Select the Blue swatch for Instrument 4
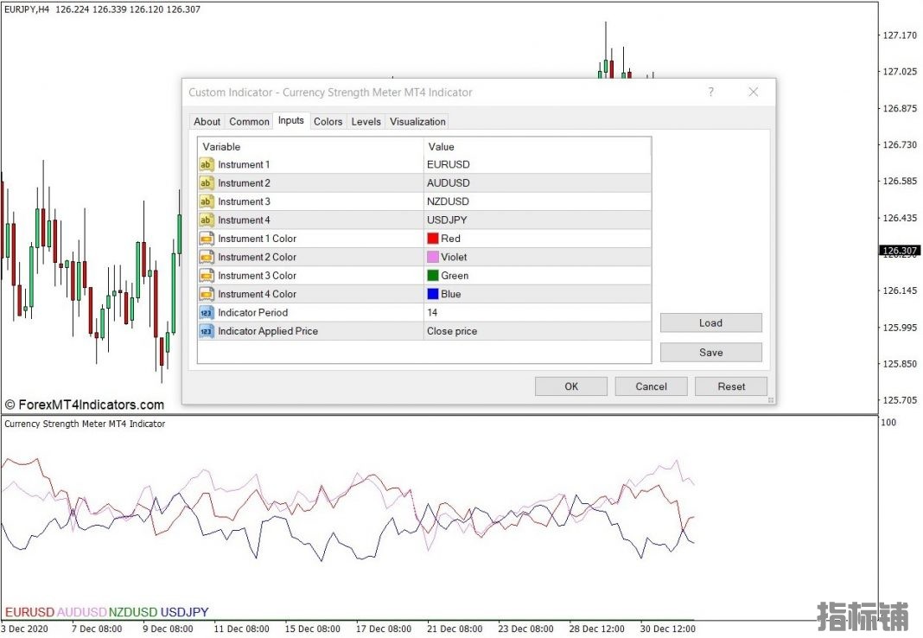The image size is (923, 638). (x=433, y=294)
